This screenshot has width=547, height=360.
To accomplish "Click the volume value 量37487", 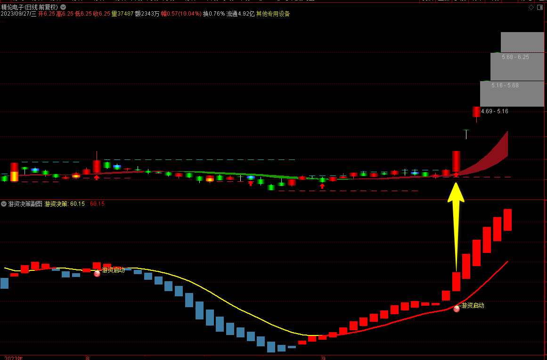I will (x=122, y=14).
